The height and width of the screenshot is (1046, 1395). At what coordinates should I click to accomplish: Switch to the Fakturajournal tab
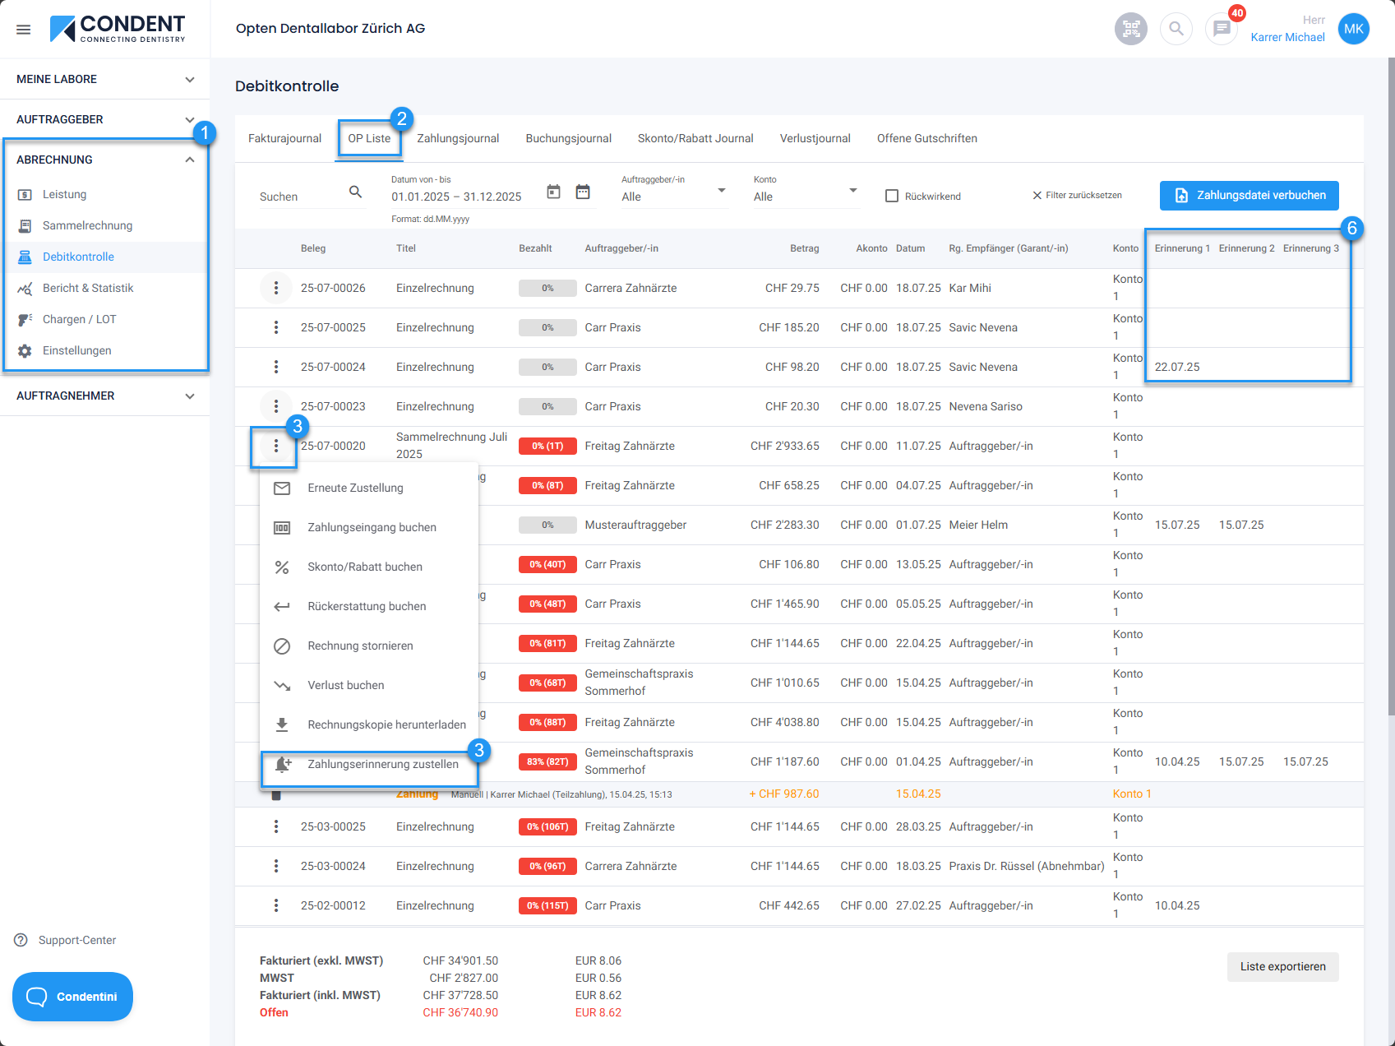(285, 138)
